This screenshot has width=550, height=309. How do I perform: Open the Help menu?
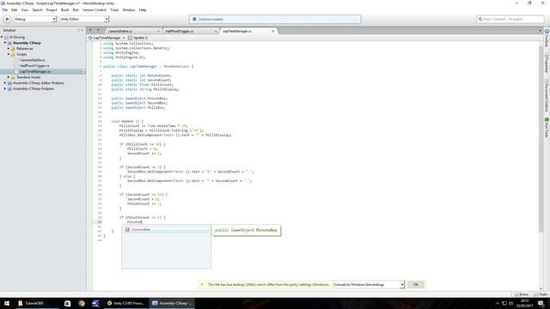pyautogui.click(x=143, y=9)
